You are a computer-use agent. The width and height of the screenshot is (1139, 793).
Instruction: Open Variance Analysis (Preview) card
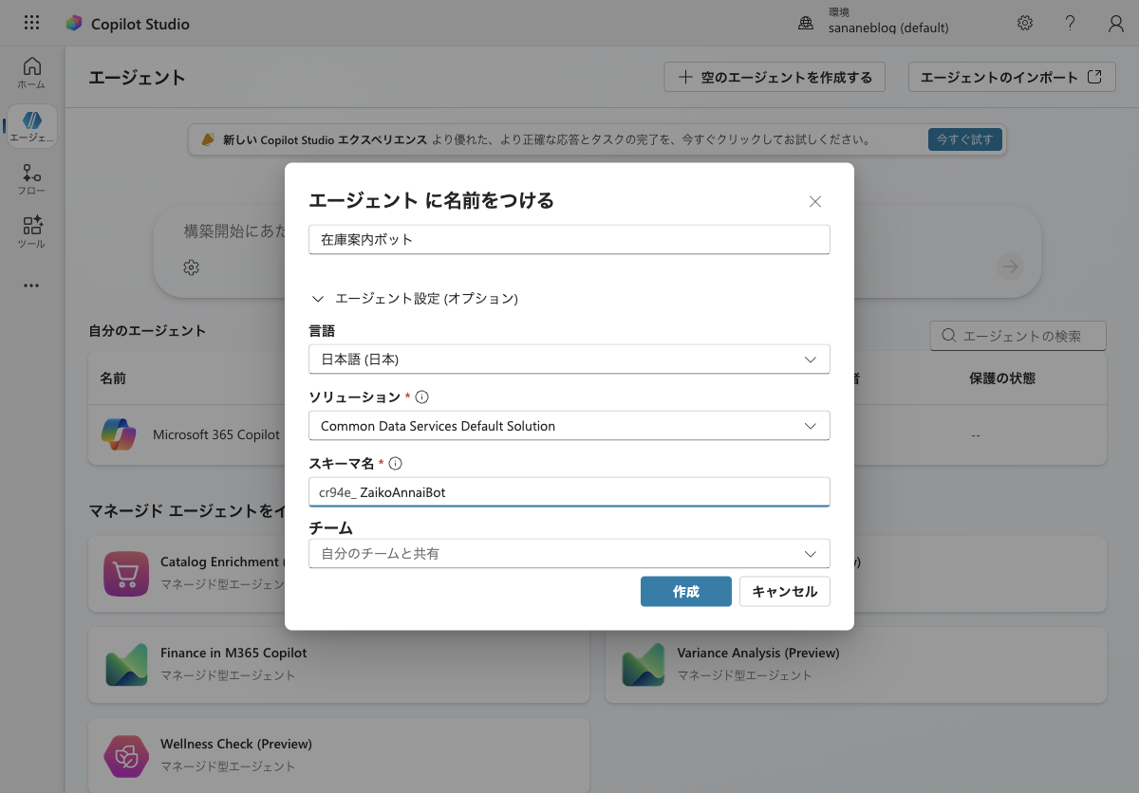[856, 664]
